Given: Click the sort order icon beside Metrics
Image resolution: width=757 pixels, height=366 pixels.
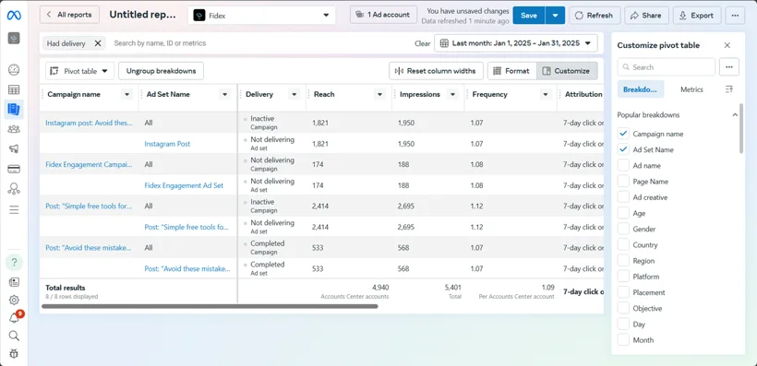Looking at the screenshot, I should (x=729, y=89).
